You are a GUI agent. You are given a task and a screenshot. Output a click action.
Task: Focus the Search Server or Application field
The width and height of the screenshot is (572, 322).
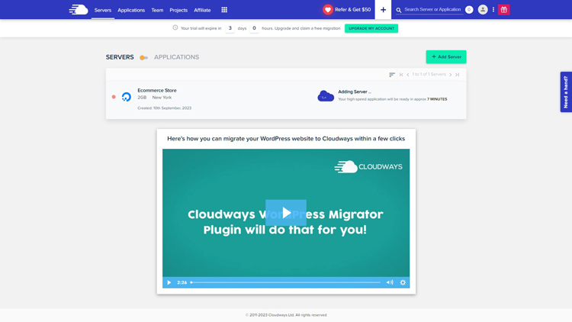(x=433, y=9)
